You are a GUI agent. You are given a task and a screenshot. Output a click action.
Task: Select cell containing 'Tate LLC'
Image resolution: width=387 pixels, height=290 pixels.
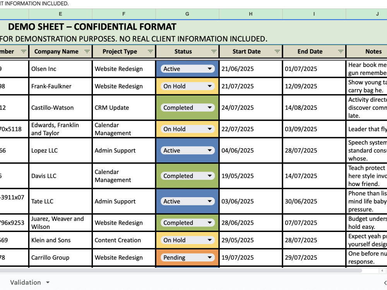pyautogui.click(x=60, y=201)
